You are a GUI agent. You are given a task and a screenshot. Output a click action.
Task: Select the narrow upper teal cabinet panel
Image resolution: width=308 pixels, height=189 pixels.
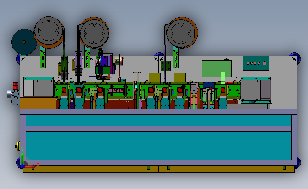point(158,120)
